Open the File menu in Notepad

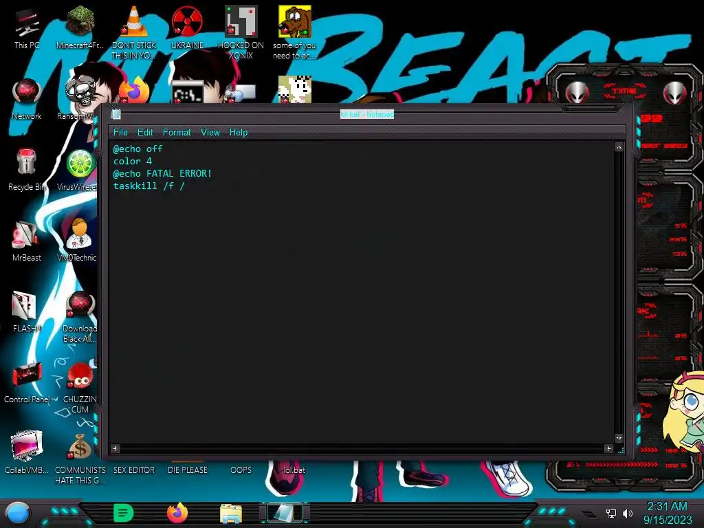tap(120, 133)
